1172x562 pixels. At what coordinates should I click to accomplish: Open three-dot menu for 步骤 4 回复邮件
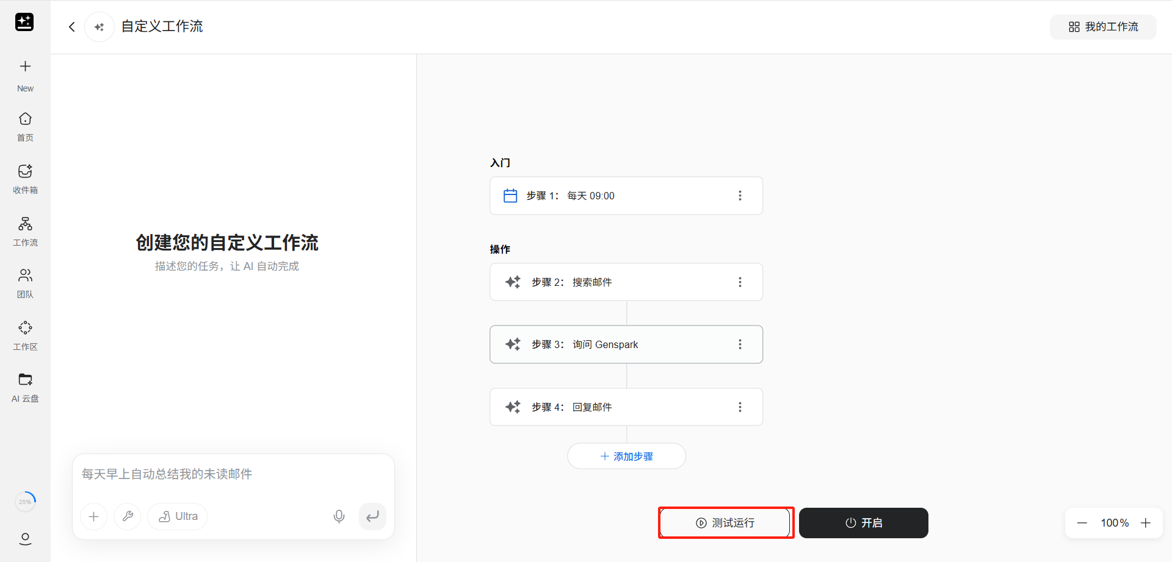[740, 407]
